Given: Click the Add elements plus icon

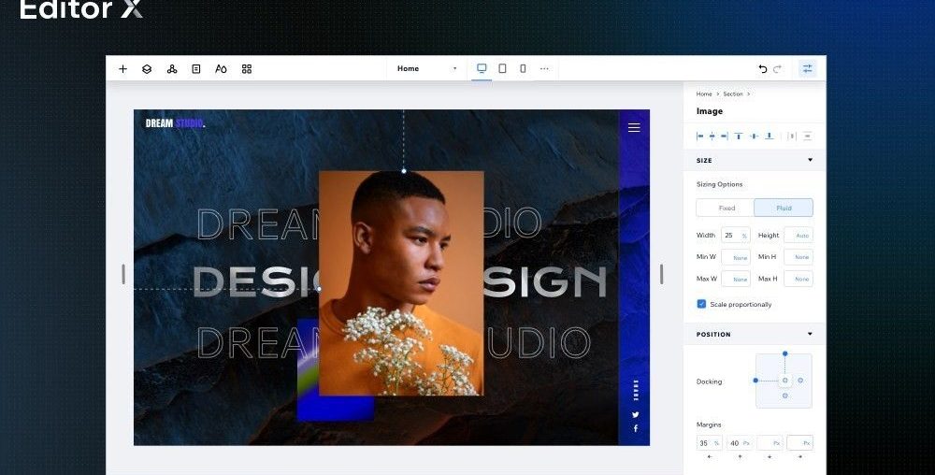Looking at the screenshot, I should (x=122, y=69).
